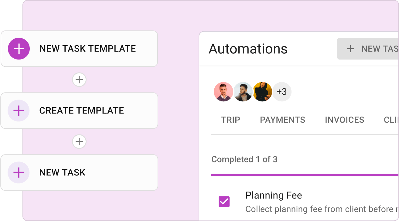Image resolution: width=399 pixels, height=221 pixels.
Task: Open the Planning Fee task details
Action: coord(274,195)
